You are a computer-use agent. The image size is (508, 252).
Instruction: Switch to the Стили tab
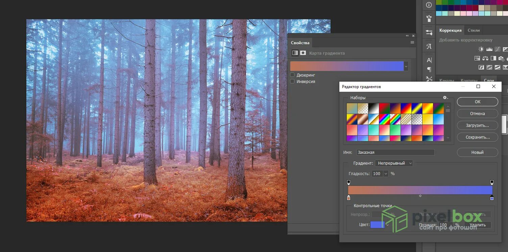coord(474,30)
